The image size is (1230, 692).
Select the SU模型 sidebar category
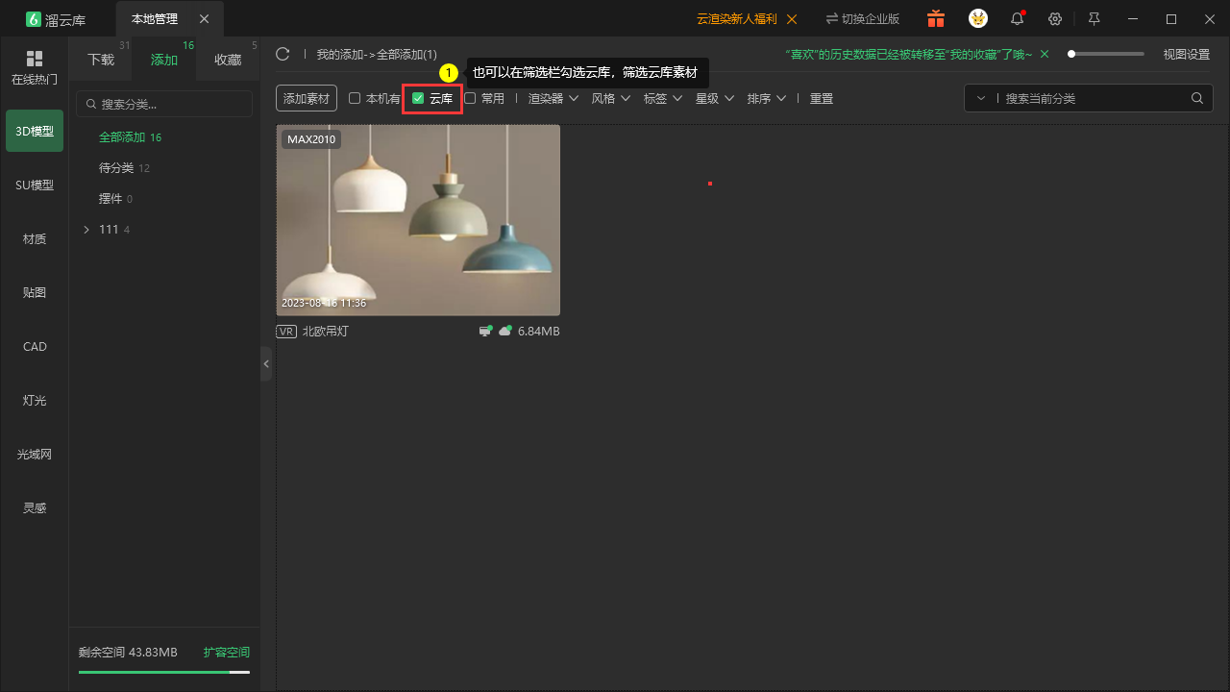(x=35, y=185)
